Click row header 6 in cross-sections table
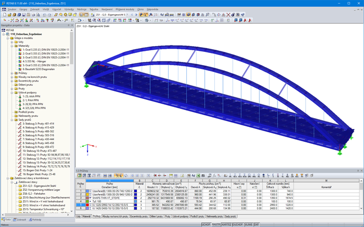Image resolution: width=364 pixels, height=227 pixels. (81, 208)
